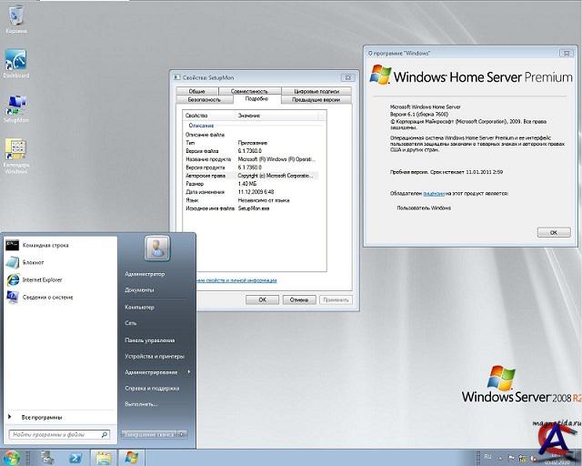
Task: Click the Start orb button
Action: coord(13,457)
